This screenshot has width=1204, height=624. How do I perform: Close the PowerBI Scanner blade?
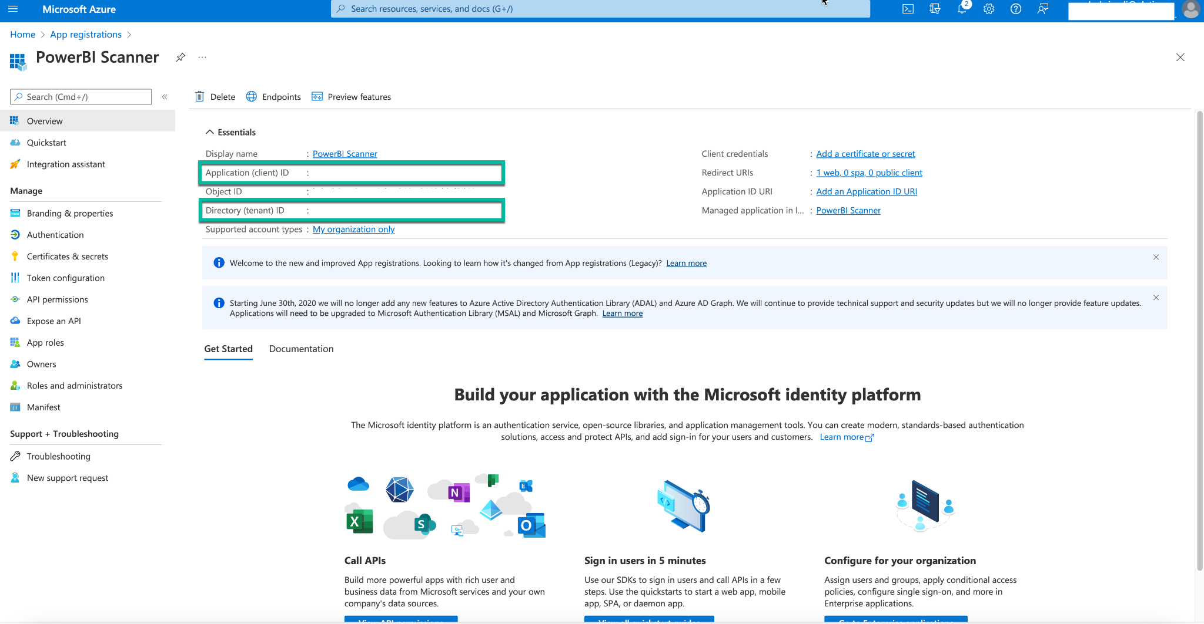point(1180,57)
